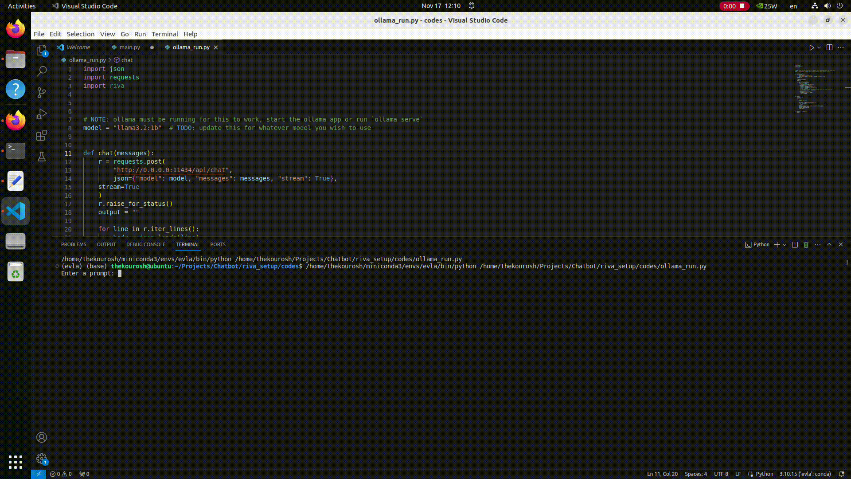Switch to the main.py tab
Screen dimensions: 851x479
click(129, 47)
